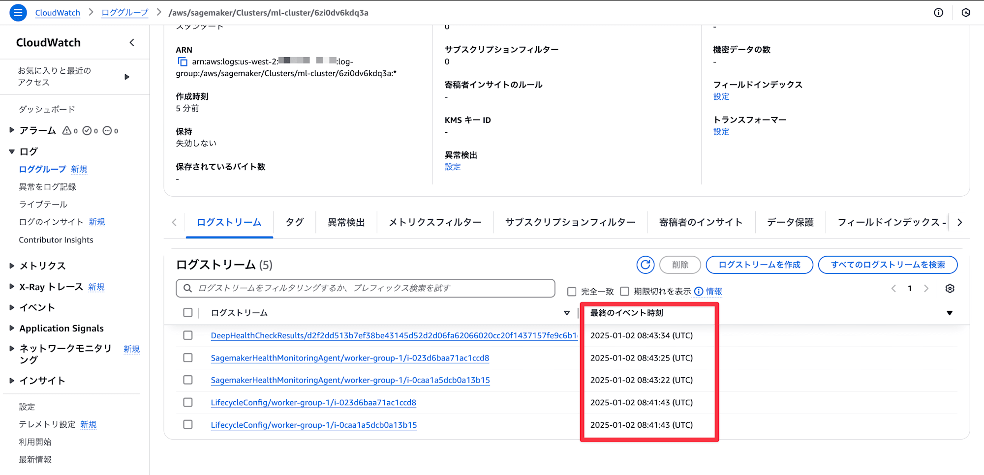Click the hexagon icon in top right corner
This screenshot has width=984, height=475.
966,13
